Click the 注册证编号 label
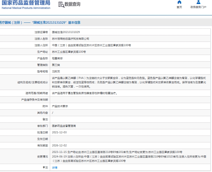This screenshot has height=172, width=212. pyautogui.click(x=41, y=32)
